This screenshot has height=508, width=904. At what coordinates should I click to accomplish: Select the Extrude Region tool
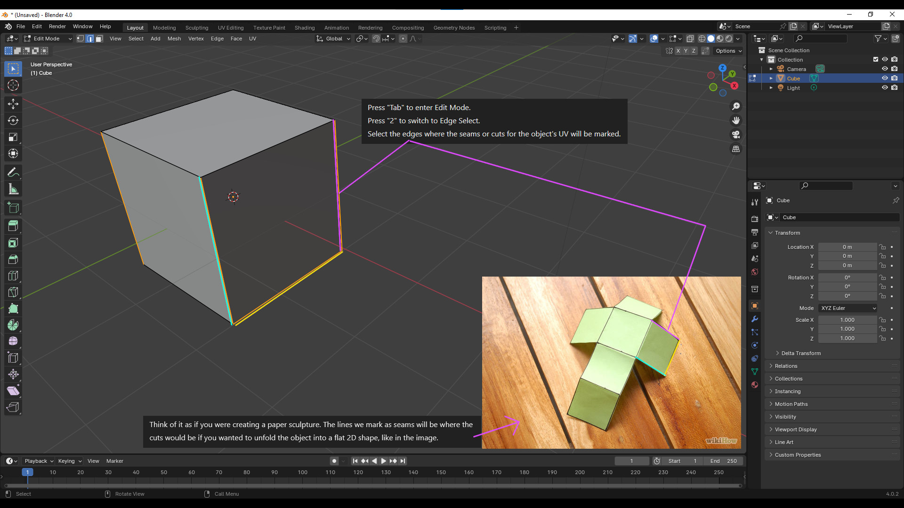pos(13,226)
